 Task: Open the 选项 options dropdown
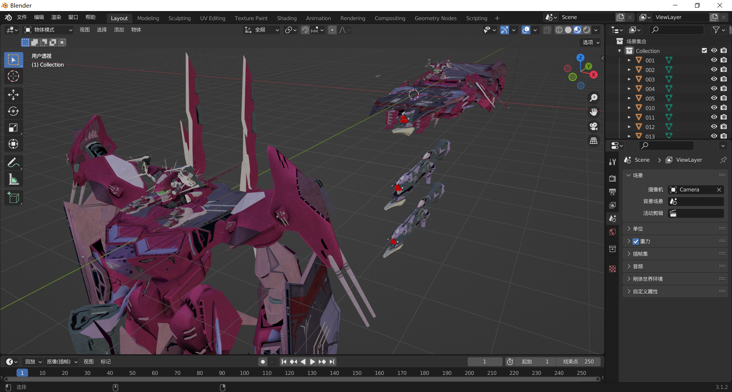591,42
